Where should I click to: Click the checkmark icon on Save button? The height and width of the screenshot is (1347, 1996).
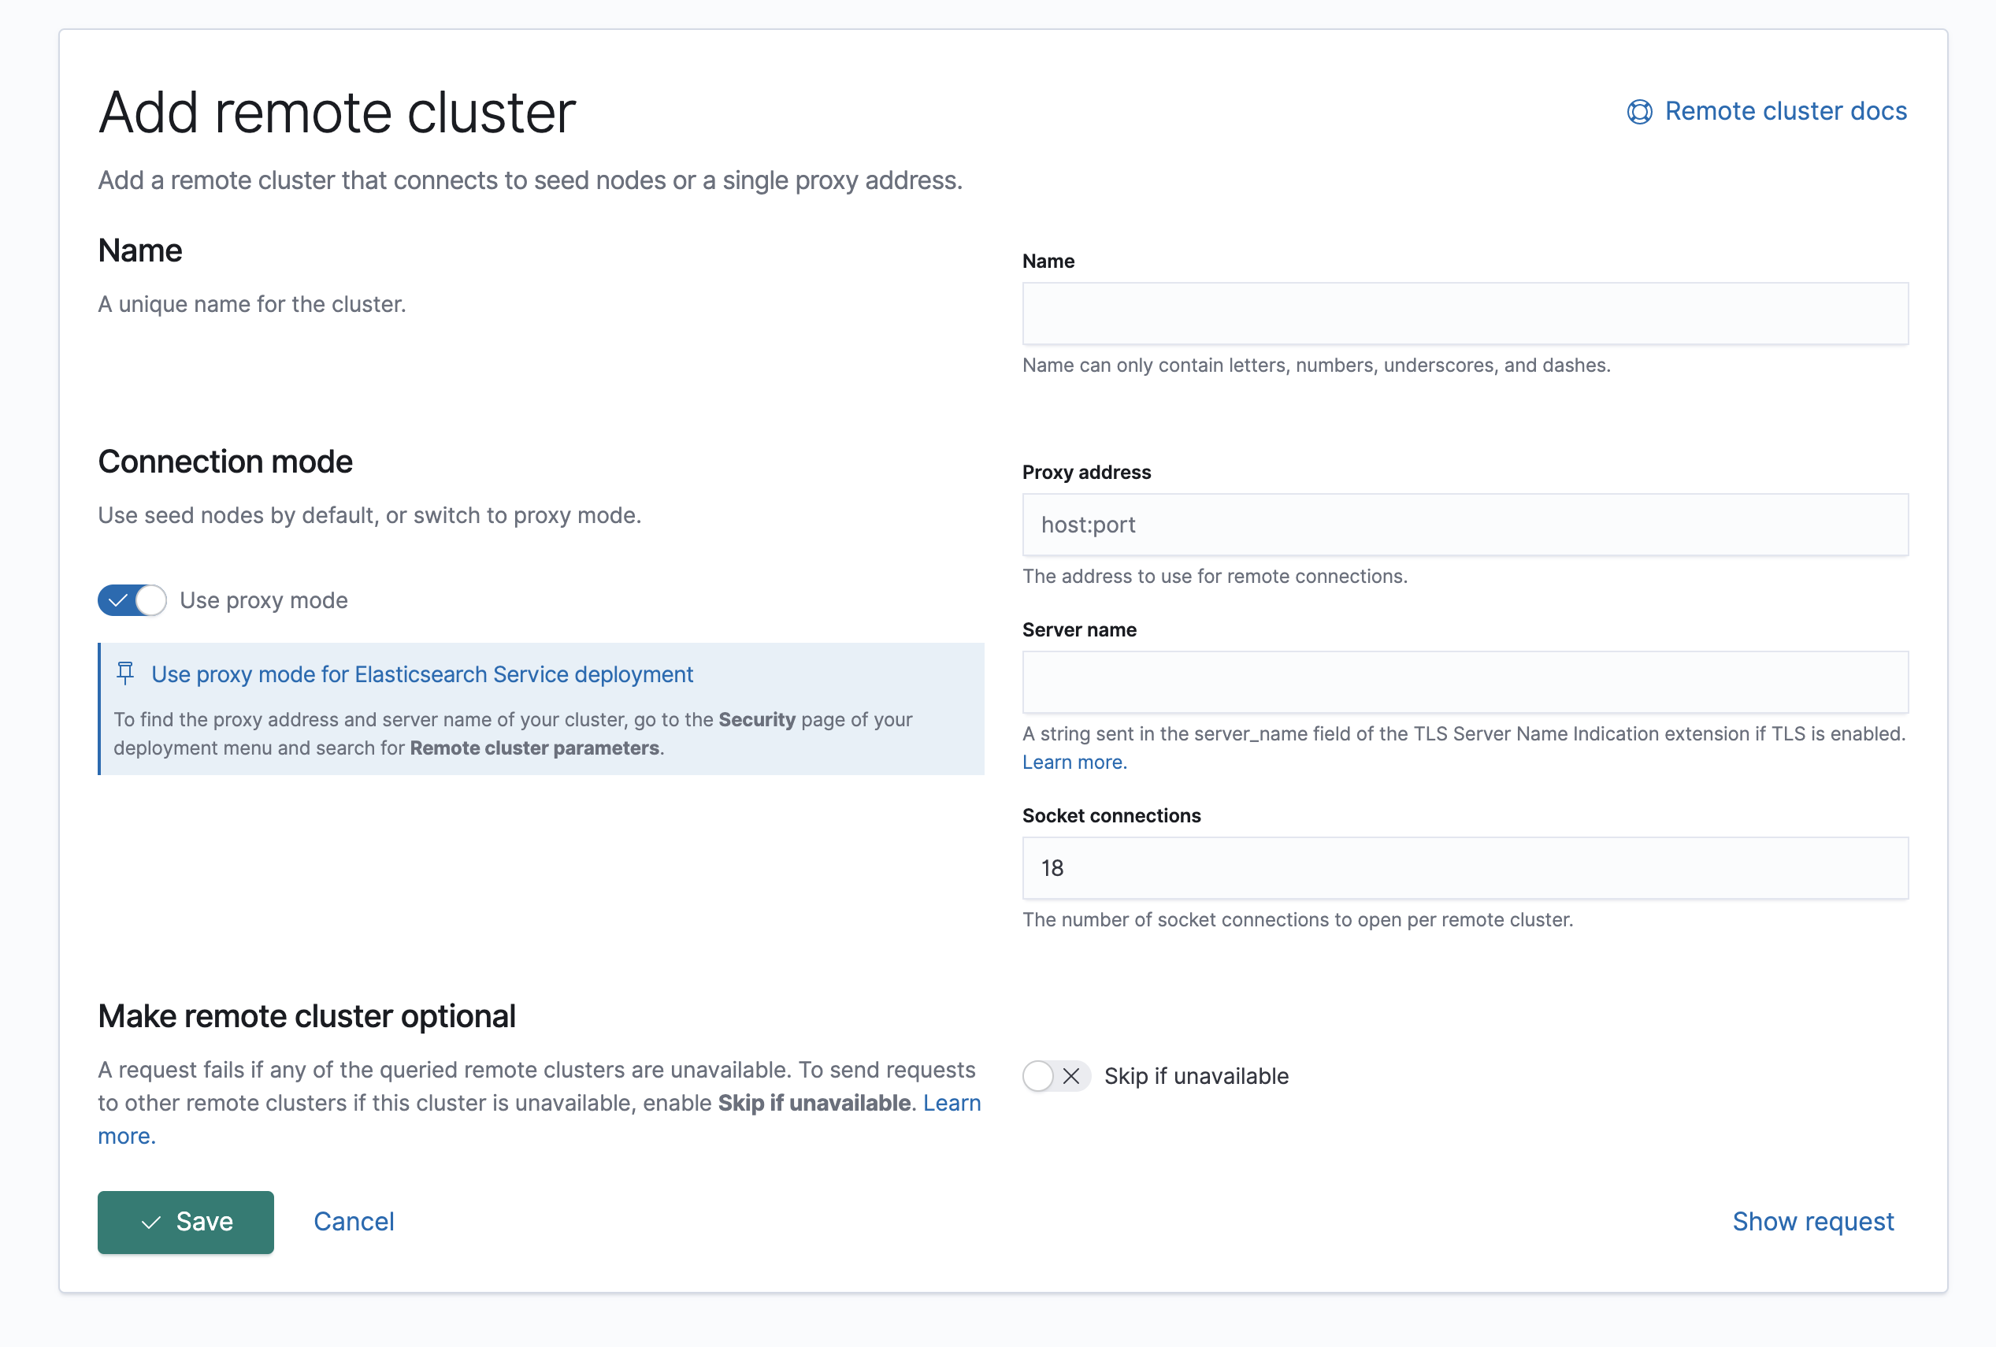click(x=151, y=1222)
